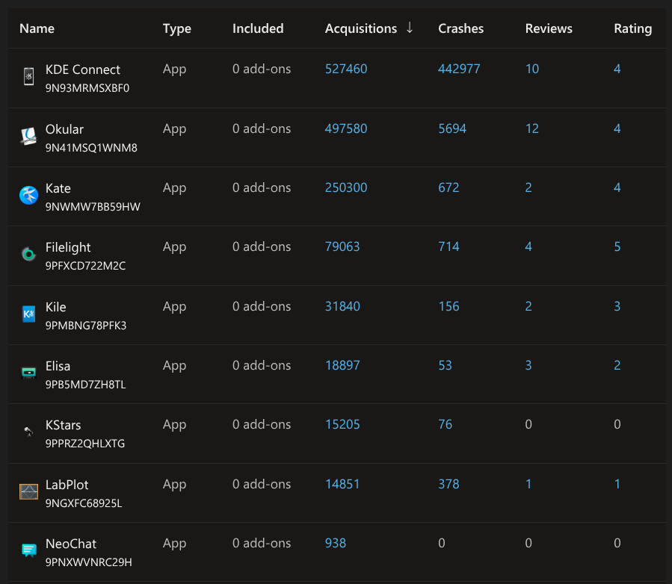
Task: Open NeoChat acquisitions 938
Action: tap(336, 544)
